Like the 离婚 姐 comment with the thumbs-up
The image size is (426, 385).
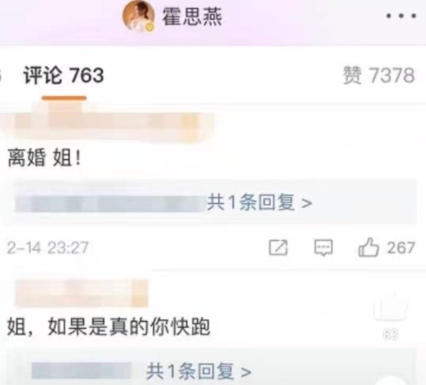(368, 247)
